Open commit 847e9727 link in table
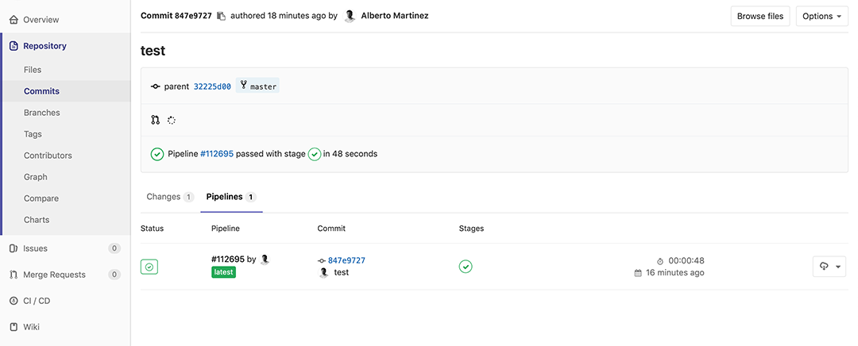The height and width of the screenshot is (346, 858). [346, 260]
